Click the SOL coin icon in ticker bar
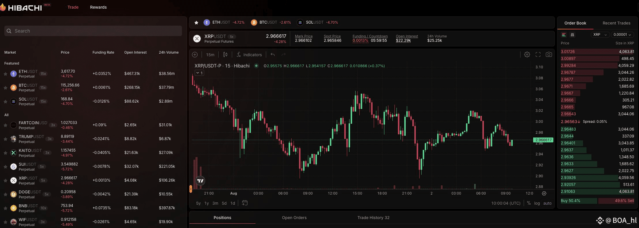639x228 pixels. 300,22
